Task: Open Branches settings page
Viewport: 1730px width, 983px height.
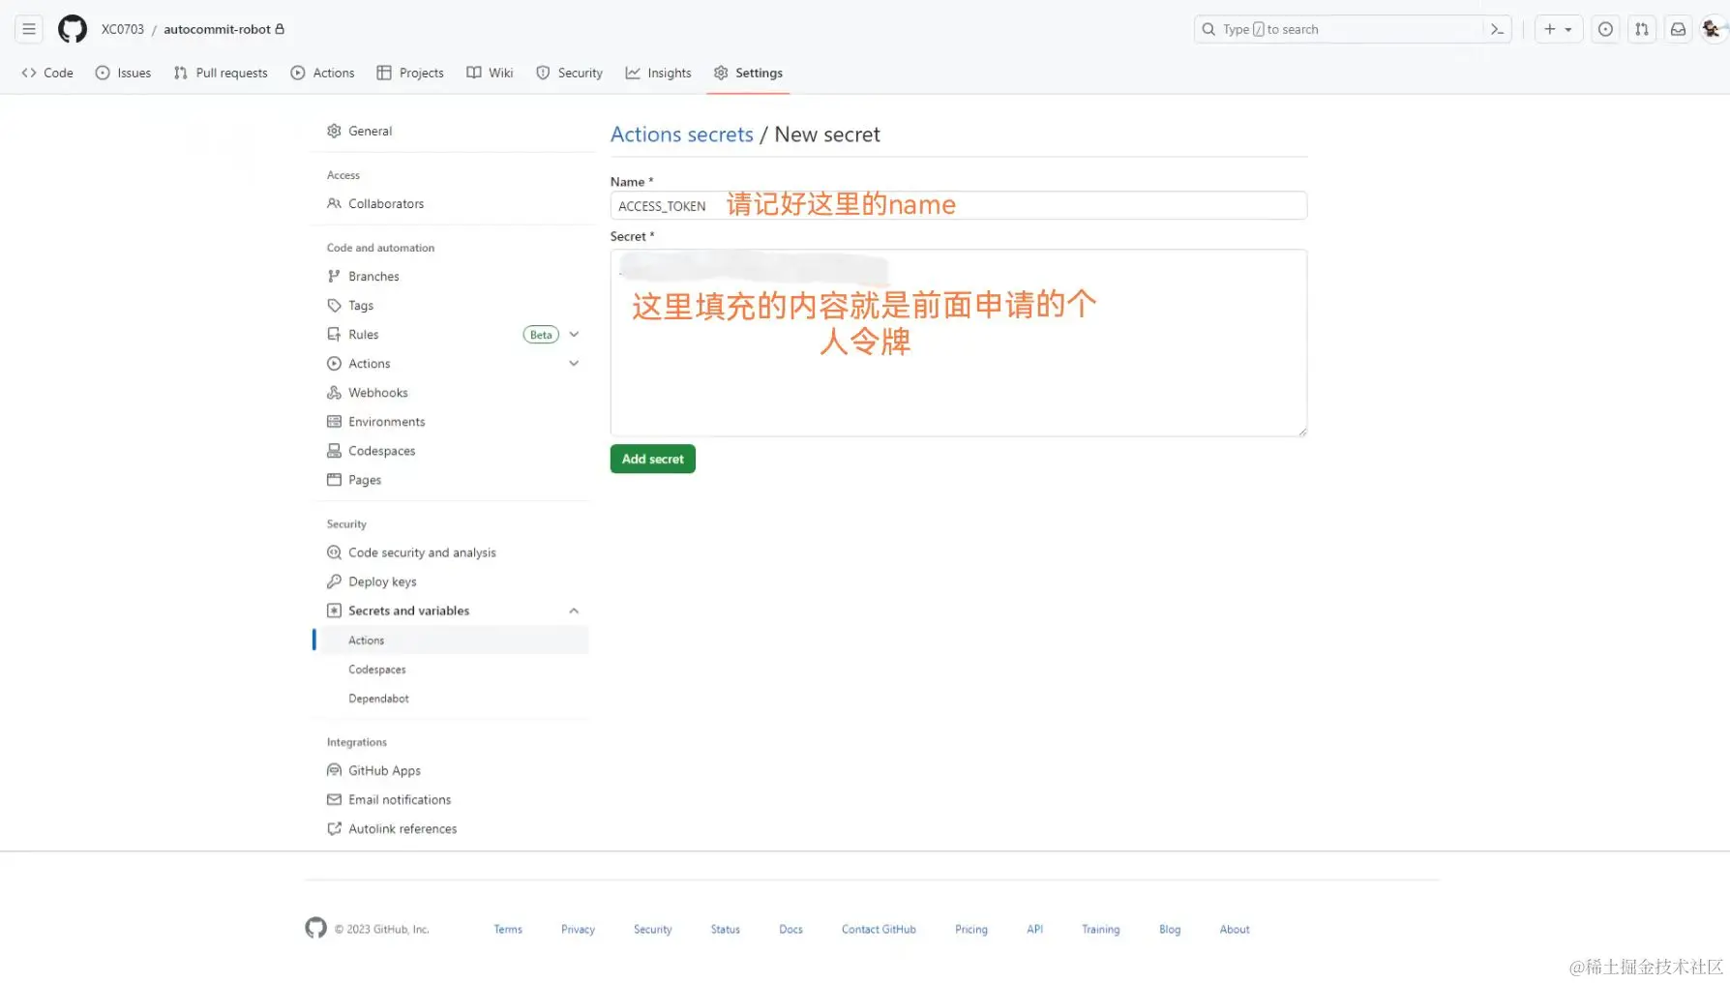Action: pyautogui.click(x=451, y=276)
